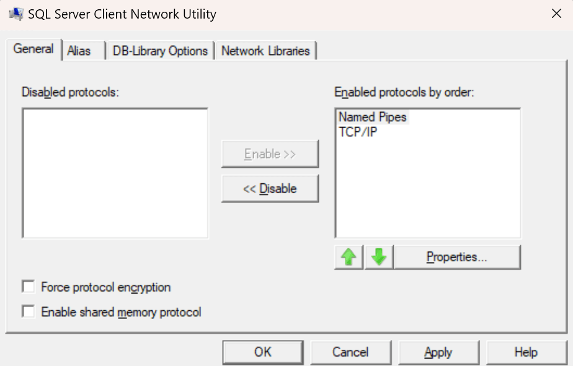Select Named Pipes in enabled protocols
Image resolution: width=573 pixels, height=366 pixels.
(x=372, y=117)
